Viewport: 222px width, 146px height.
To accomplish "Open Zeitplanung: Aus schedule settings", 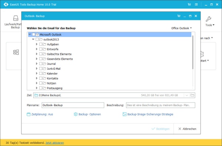I will [x=42, y=114].
